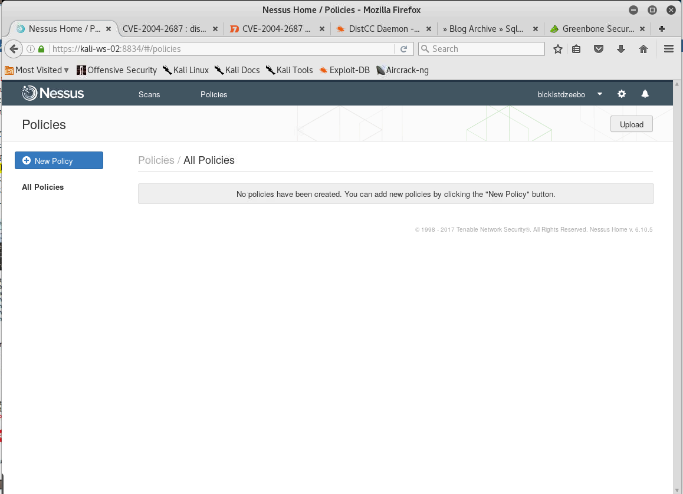This screenshot has width=683, height=494.
Task: Click the URL address bar
Action: pyautogui.click(x=221, y=49)
